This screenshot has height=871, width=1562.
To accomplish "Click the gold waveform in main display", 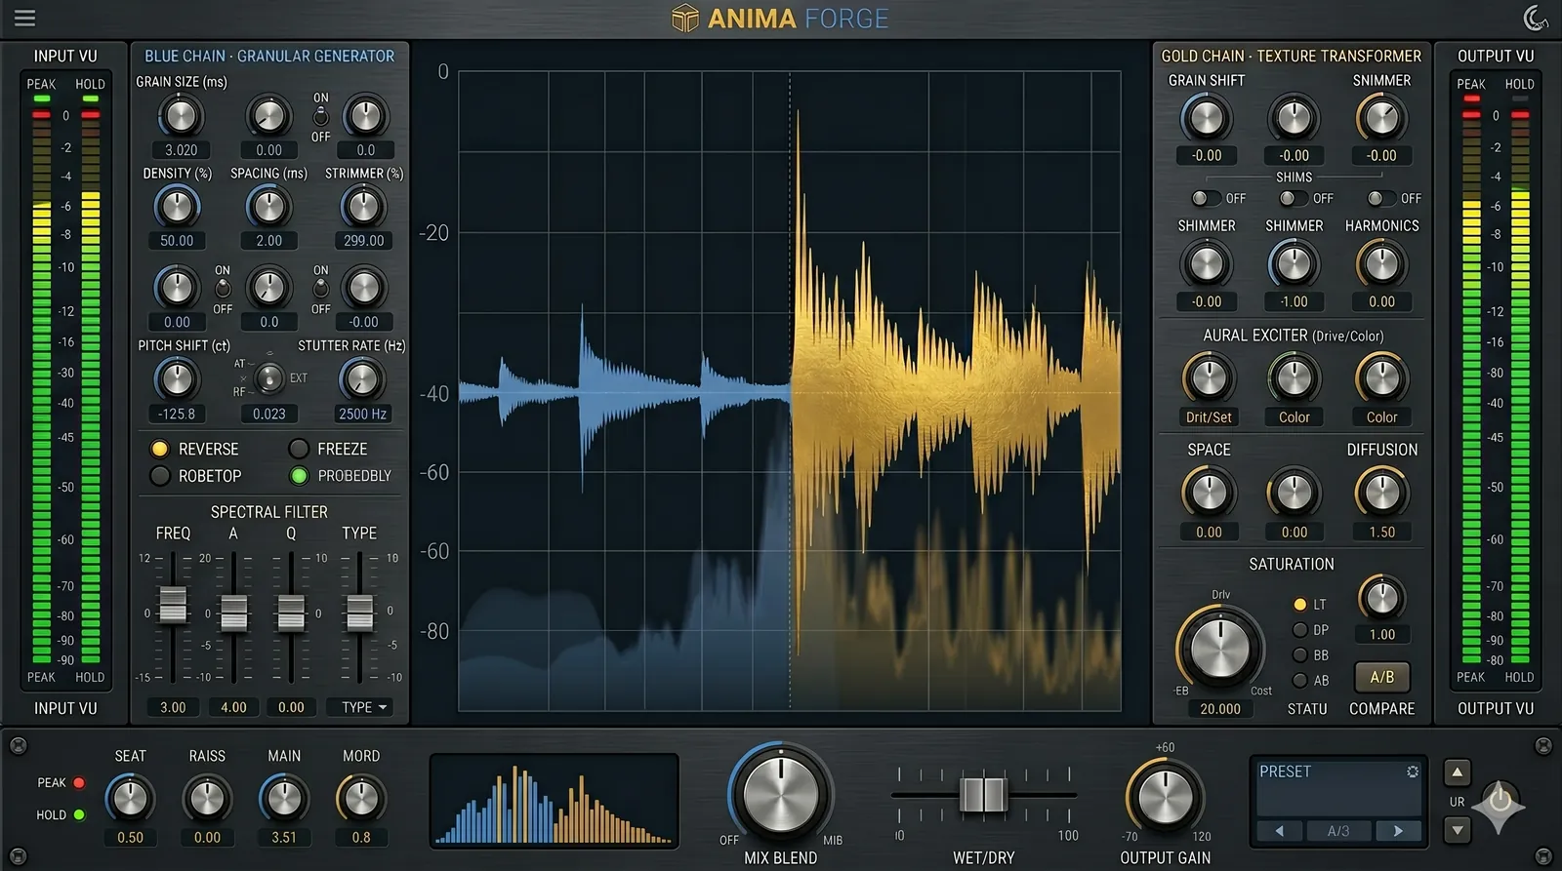I will click(955, 390).
